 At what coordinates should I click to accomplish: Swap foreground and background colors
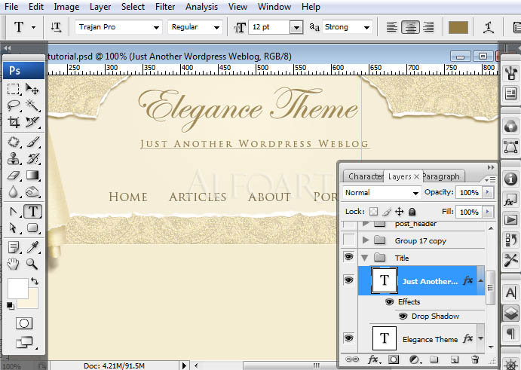[x=35, y=281]
